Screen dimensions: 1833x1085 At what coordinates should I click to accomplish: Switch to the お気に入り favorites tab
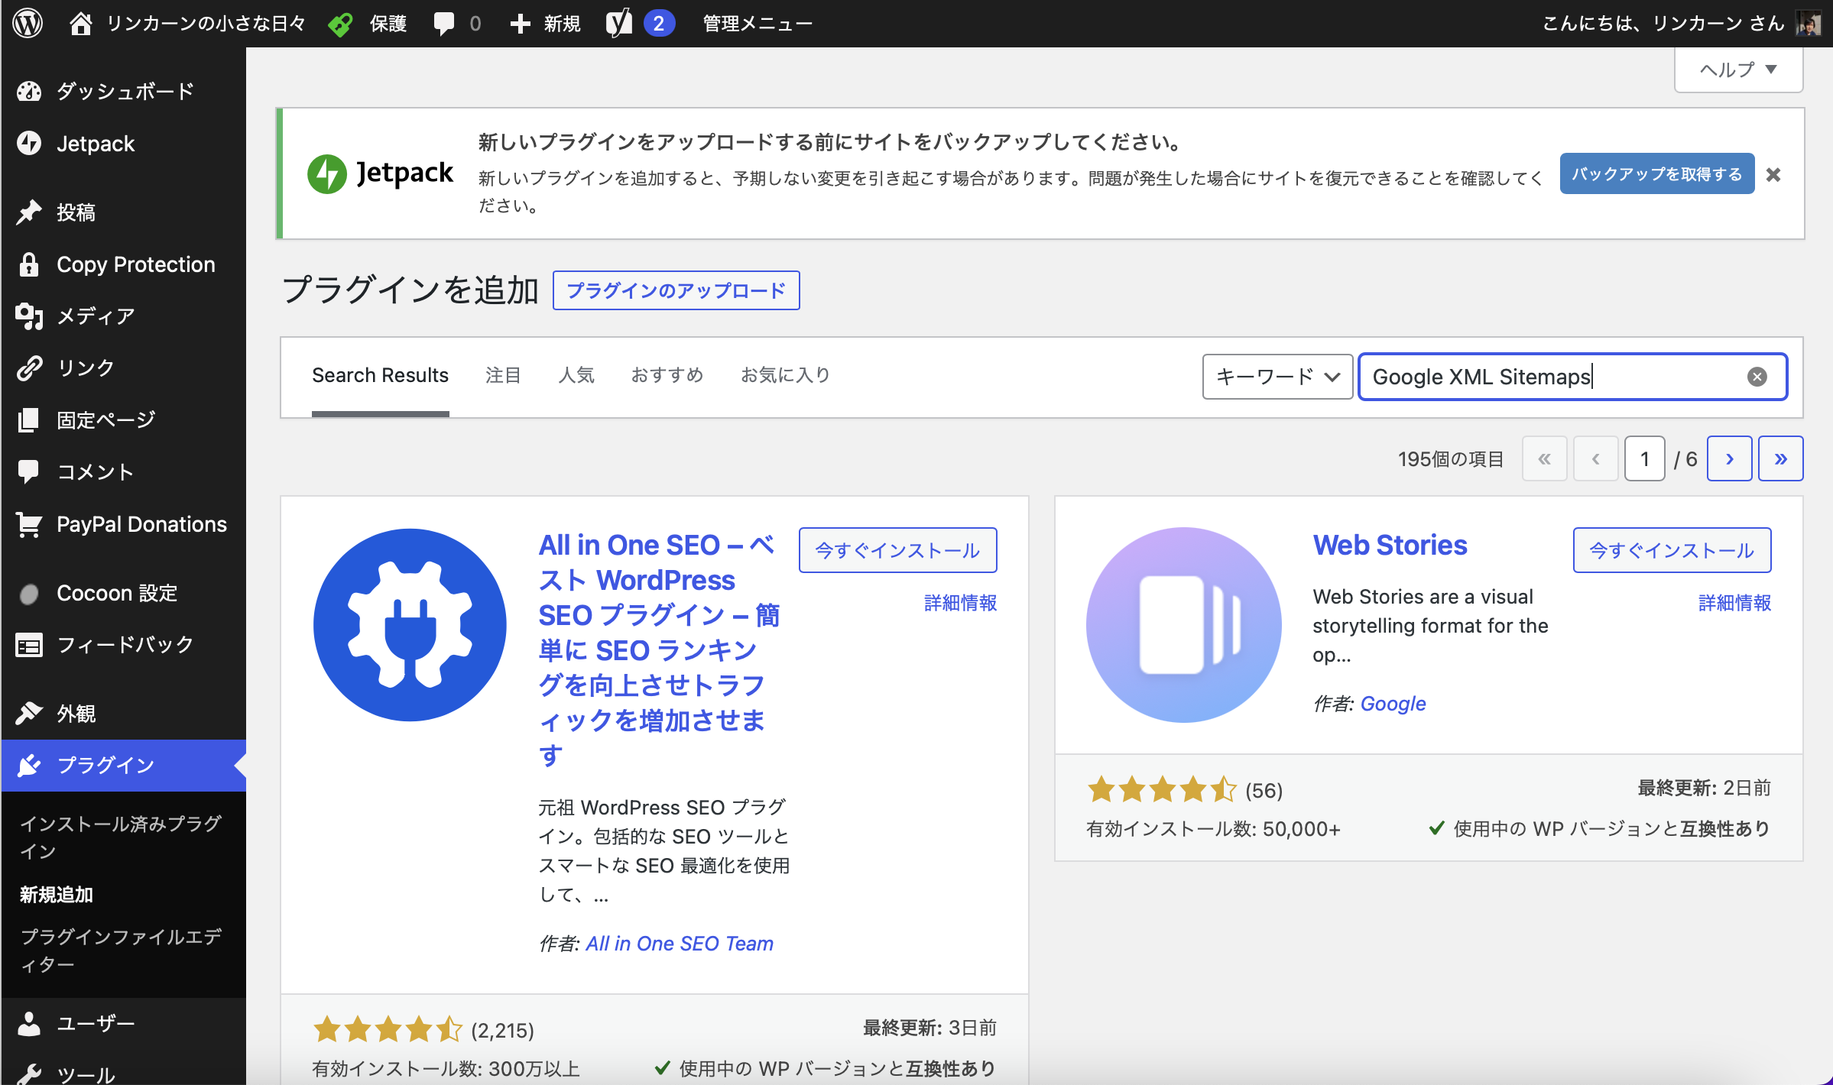point(786,376)
